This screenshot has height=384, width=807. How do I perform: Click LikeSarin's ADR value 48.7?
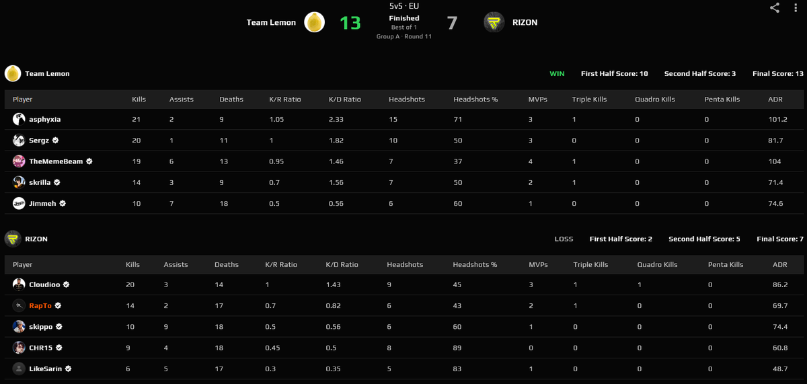[780, 369]
